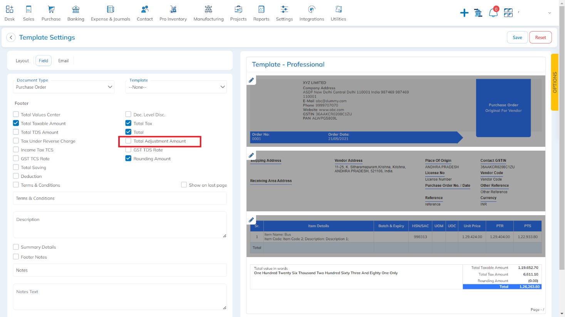Check Show on last page
Image resolution: width=565 pixels, height=317 pixels.
pyautogui.click(x=184, y=185)
